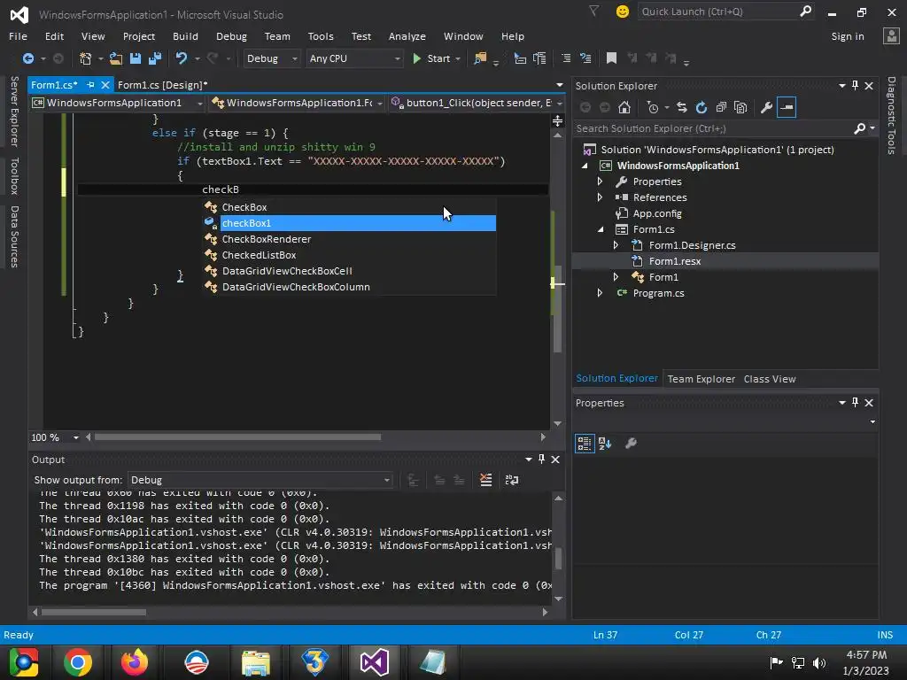Open Show output from Debug dropdown
The width and height of the screenshot is (907, 680).
pyautogui.click(x=387, y=480)
